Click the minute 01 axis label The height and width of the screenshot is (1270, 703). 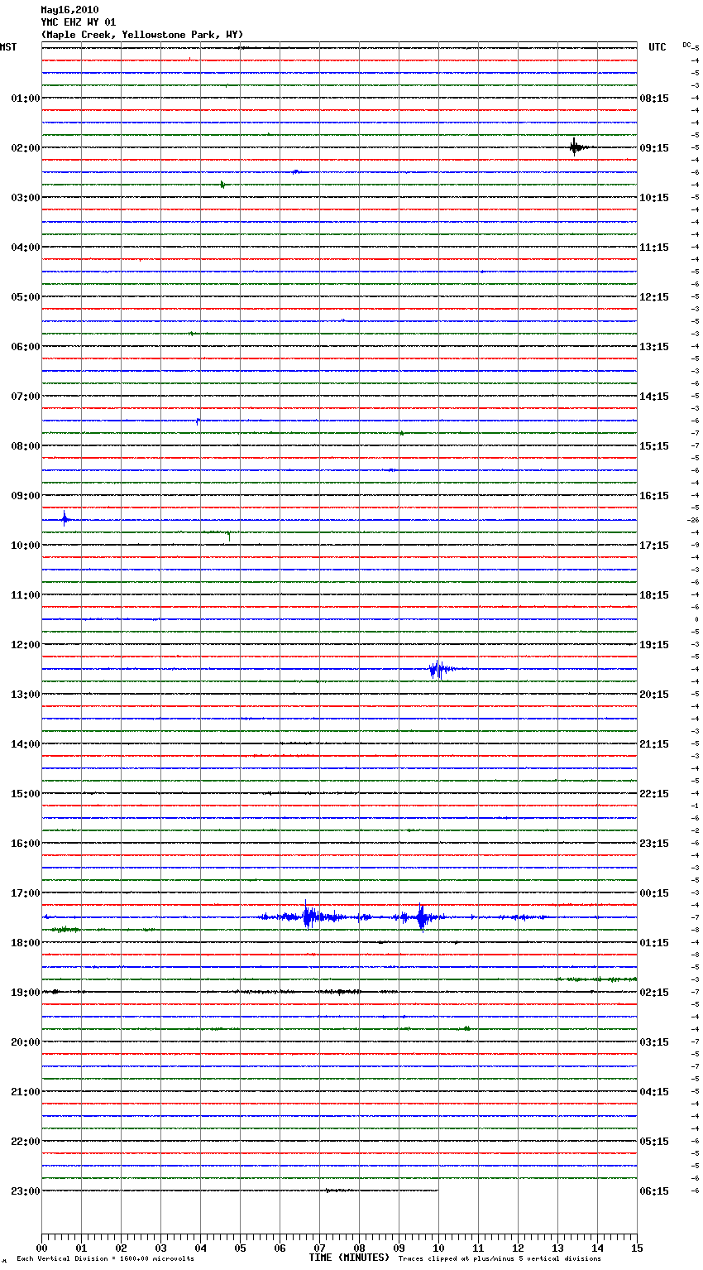(81, 1248)
